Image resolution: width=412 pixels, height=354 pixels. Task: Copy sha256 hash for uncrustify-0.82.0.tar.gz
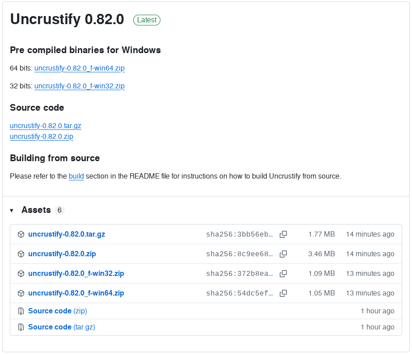tap(283, 234)
